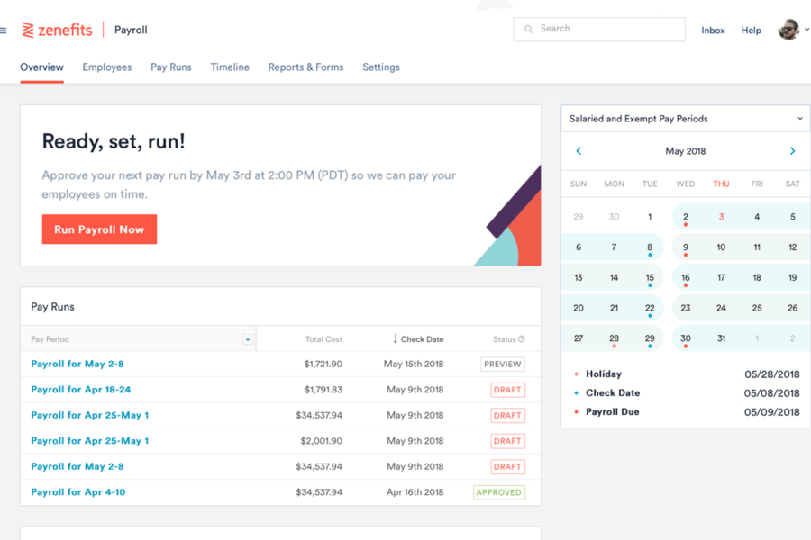The width and height of the screenshot is (811, 540).
Task: Open the Employees tab
Action: [106, 67]
